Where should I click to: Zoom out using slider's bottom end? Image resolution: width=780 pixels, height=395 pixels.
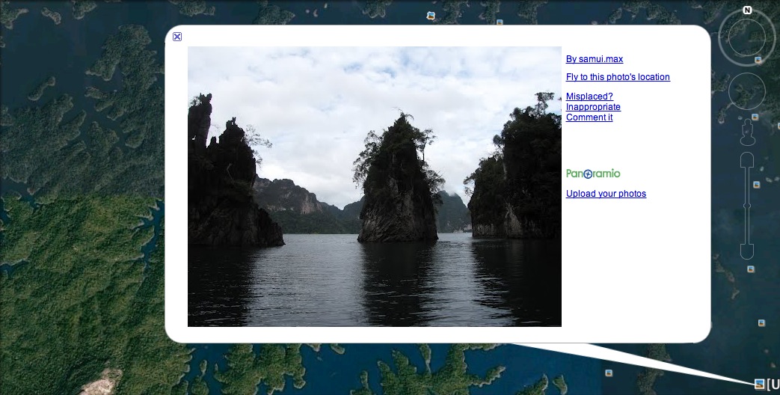[x=747, y=251]
